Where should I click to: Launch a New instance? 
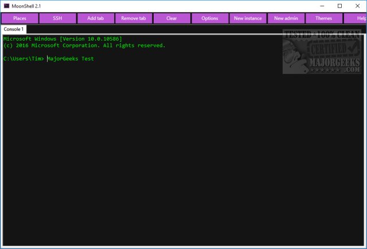coord(248,18)
